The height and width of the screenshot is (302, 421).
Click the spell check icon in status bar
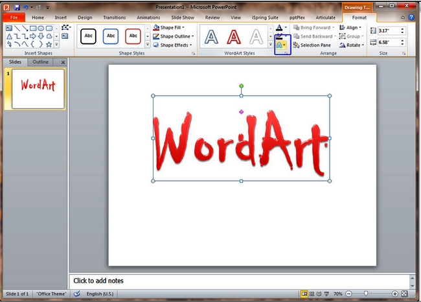[x=77, y=294]
